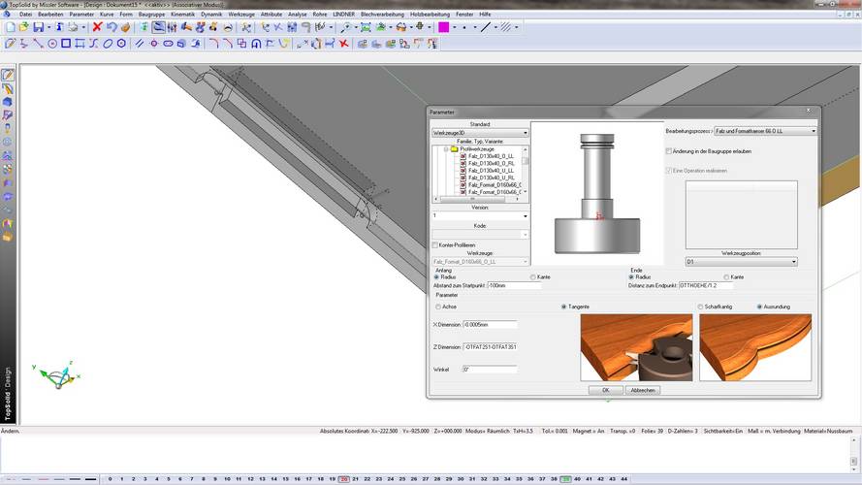This screenshot has height=485, width=862.
Task: Click the Winkel input field
Action: point(490,370)
